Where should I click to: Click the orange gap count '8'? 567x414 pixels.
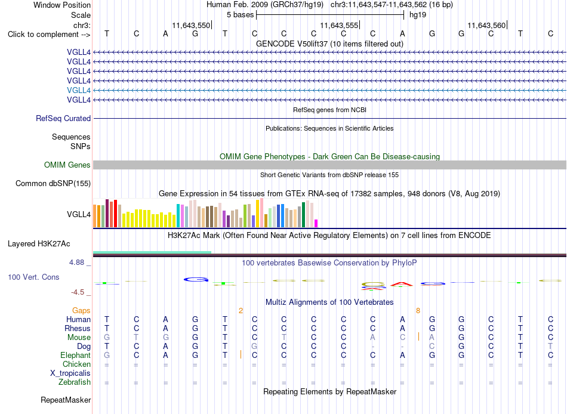[x=418, y=311]
